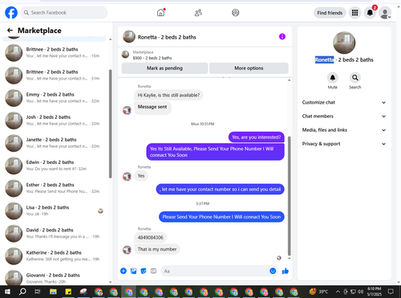401x298 pixels.
Task: Open the $900 - 2 beds 2 baths listing
Action: [152, 58]
